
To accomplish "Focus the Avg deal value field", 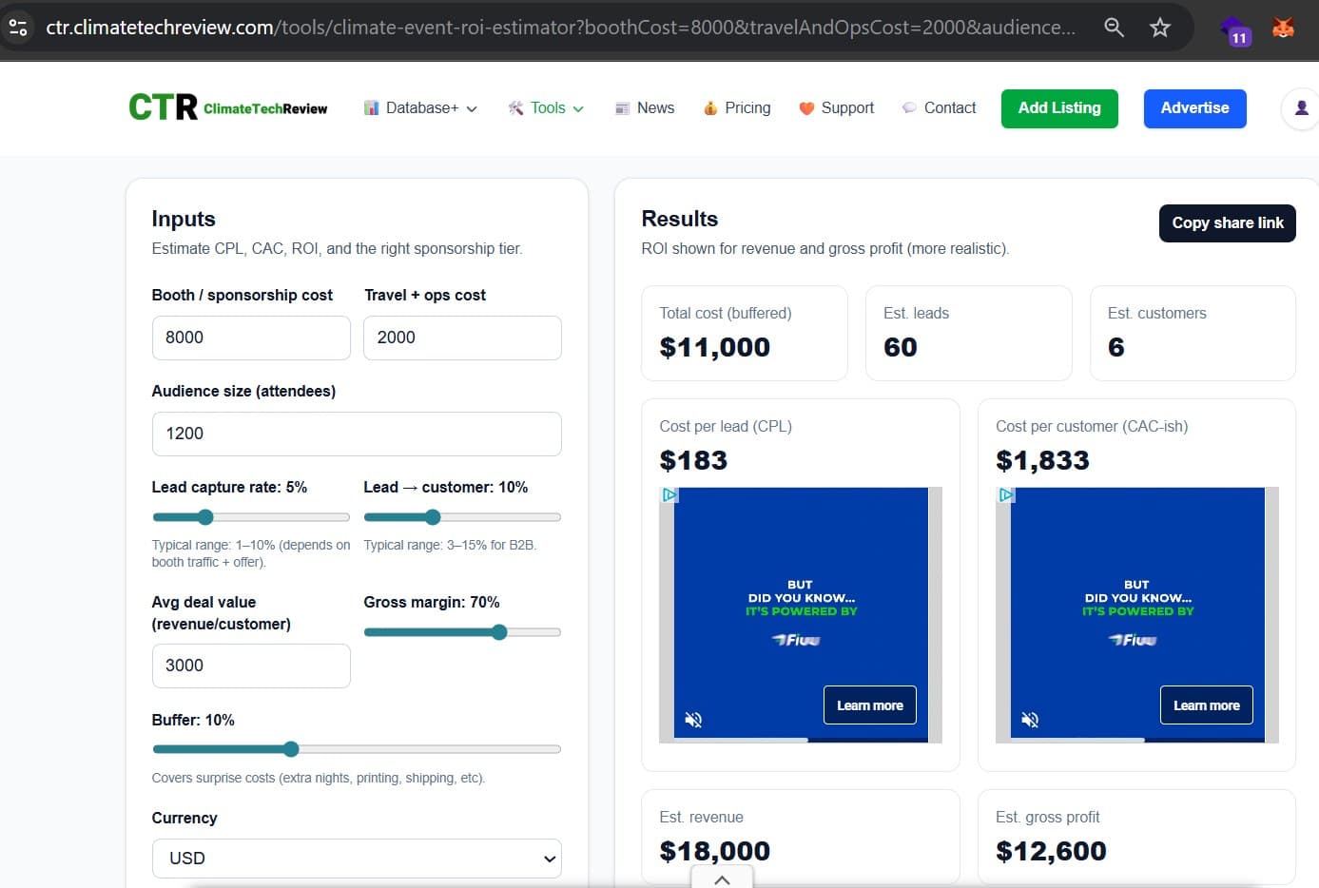I will coord(251,666).
